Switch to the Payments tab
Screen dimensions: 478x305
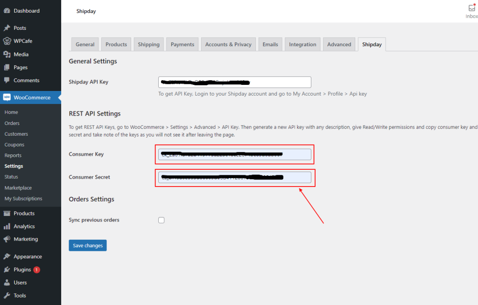click(183, 44)
